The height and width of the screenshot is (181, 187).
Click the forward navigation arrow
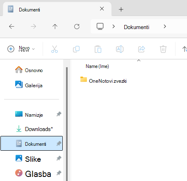pyautogui.click(x=33, y=27)
